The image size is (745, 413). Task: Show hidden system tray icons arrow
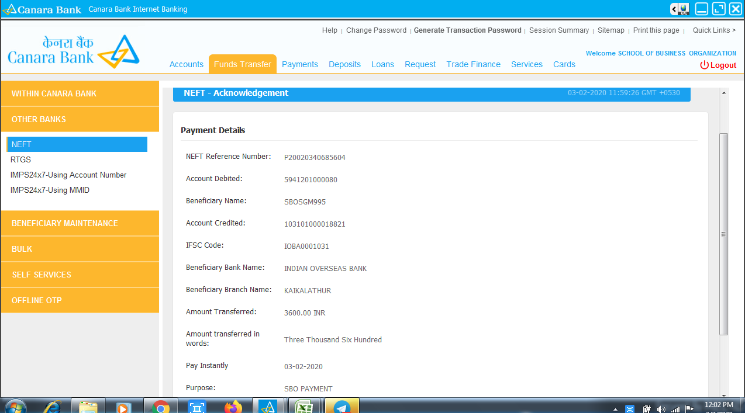coord(614,409)
